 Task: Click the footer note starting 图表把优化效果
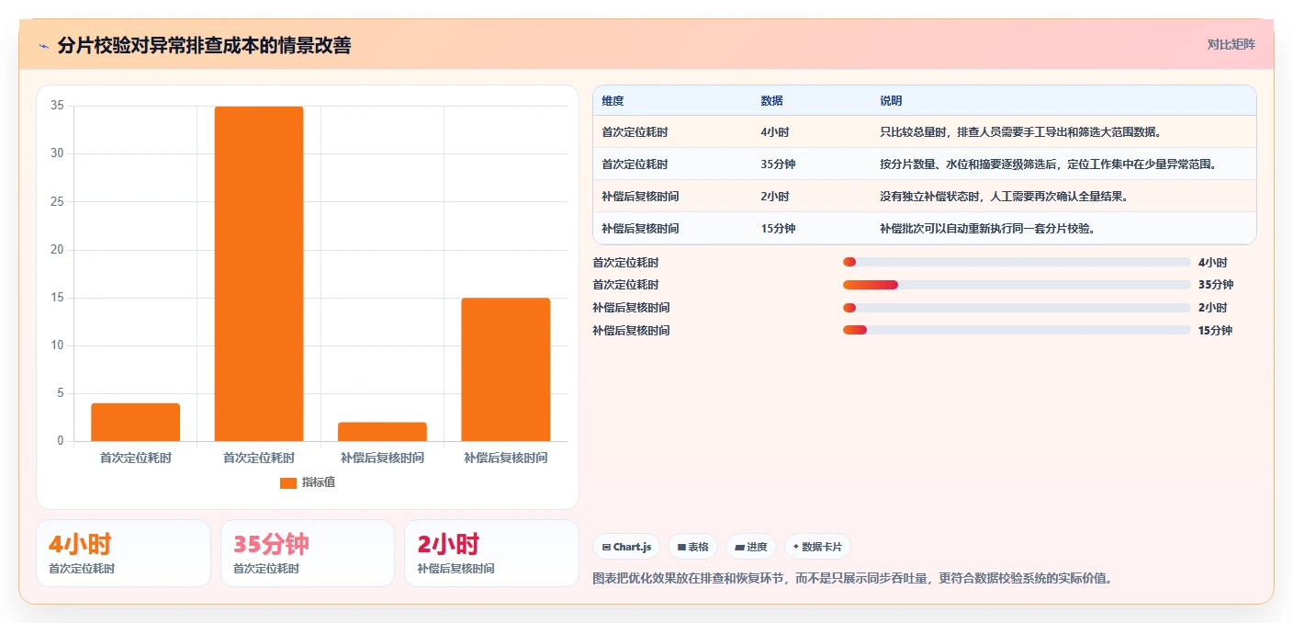(x=853, y=579)
